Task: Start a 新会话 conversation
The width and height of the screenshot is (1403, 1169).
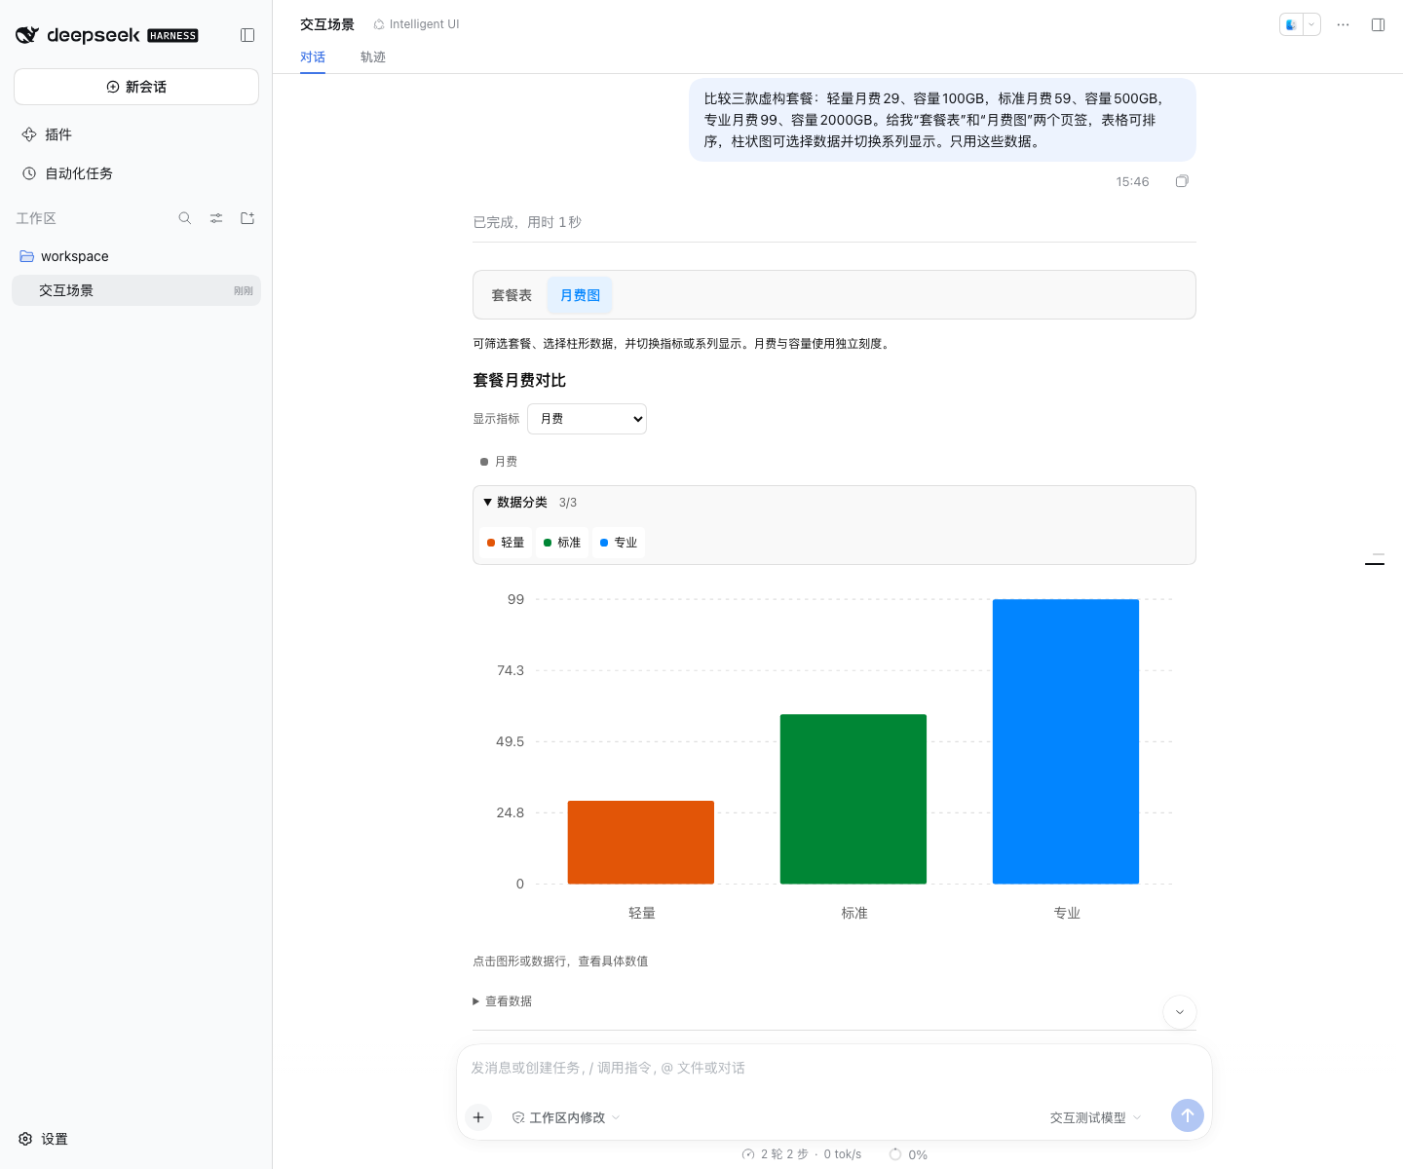Action: point(136,87)
